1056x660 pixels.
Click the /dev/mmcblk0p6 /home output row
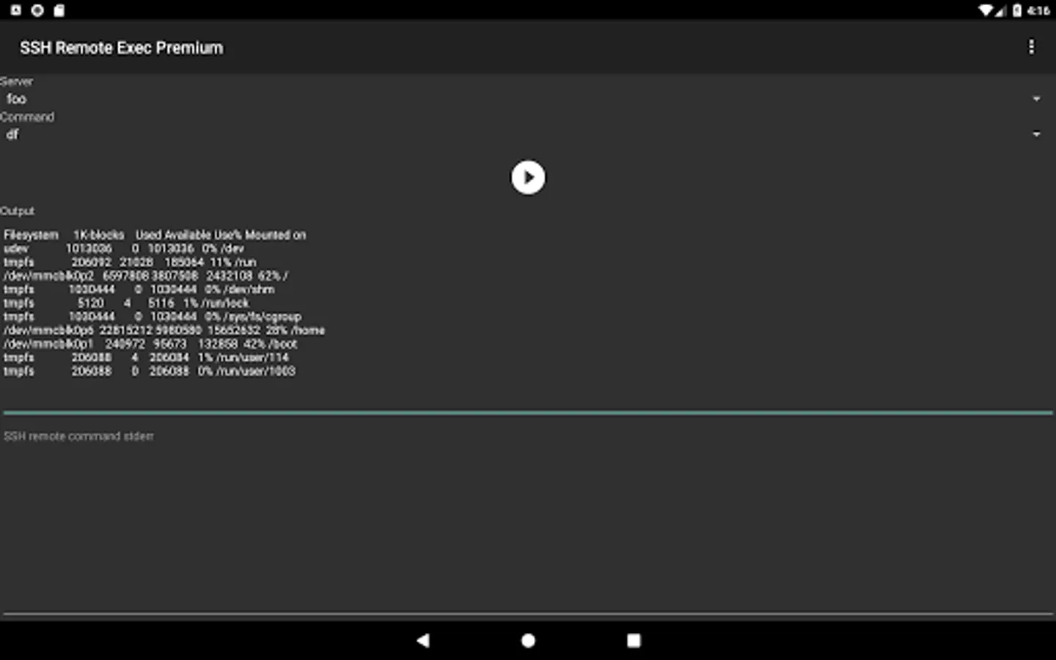(x=164, y=331)
